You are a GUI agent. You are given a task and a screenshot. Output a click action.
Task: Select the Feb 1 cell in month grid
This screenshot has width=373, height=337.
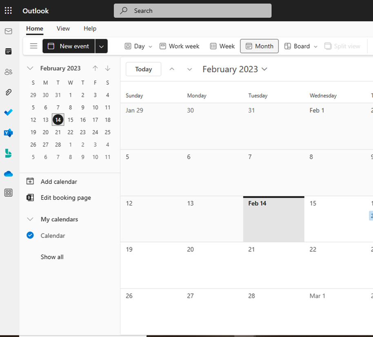coord(335,126)
